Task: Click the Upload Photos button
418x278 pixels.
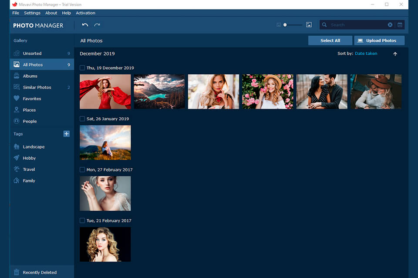Action: 379,40
